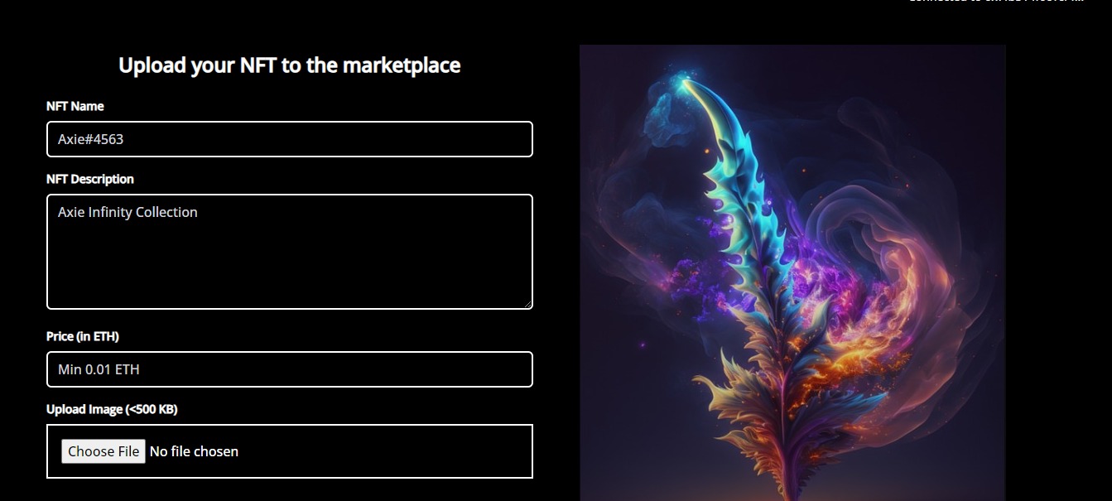The height and width of the screenshot is (501, 1112).
Task: Click the Upload Image (<500 KB) label
Action: pos(112,409)
